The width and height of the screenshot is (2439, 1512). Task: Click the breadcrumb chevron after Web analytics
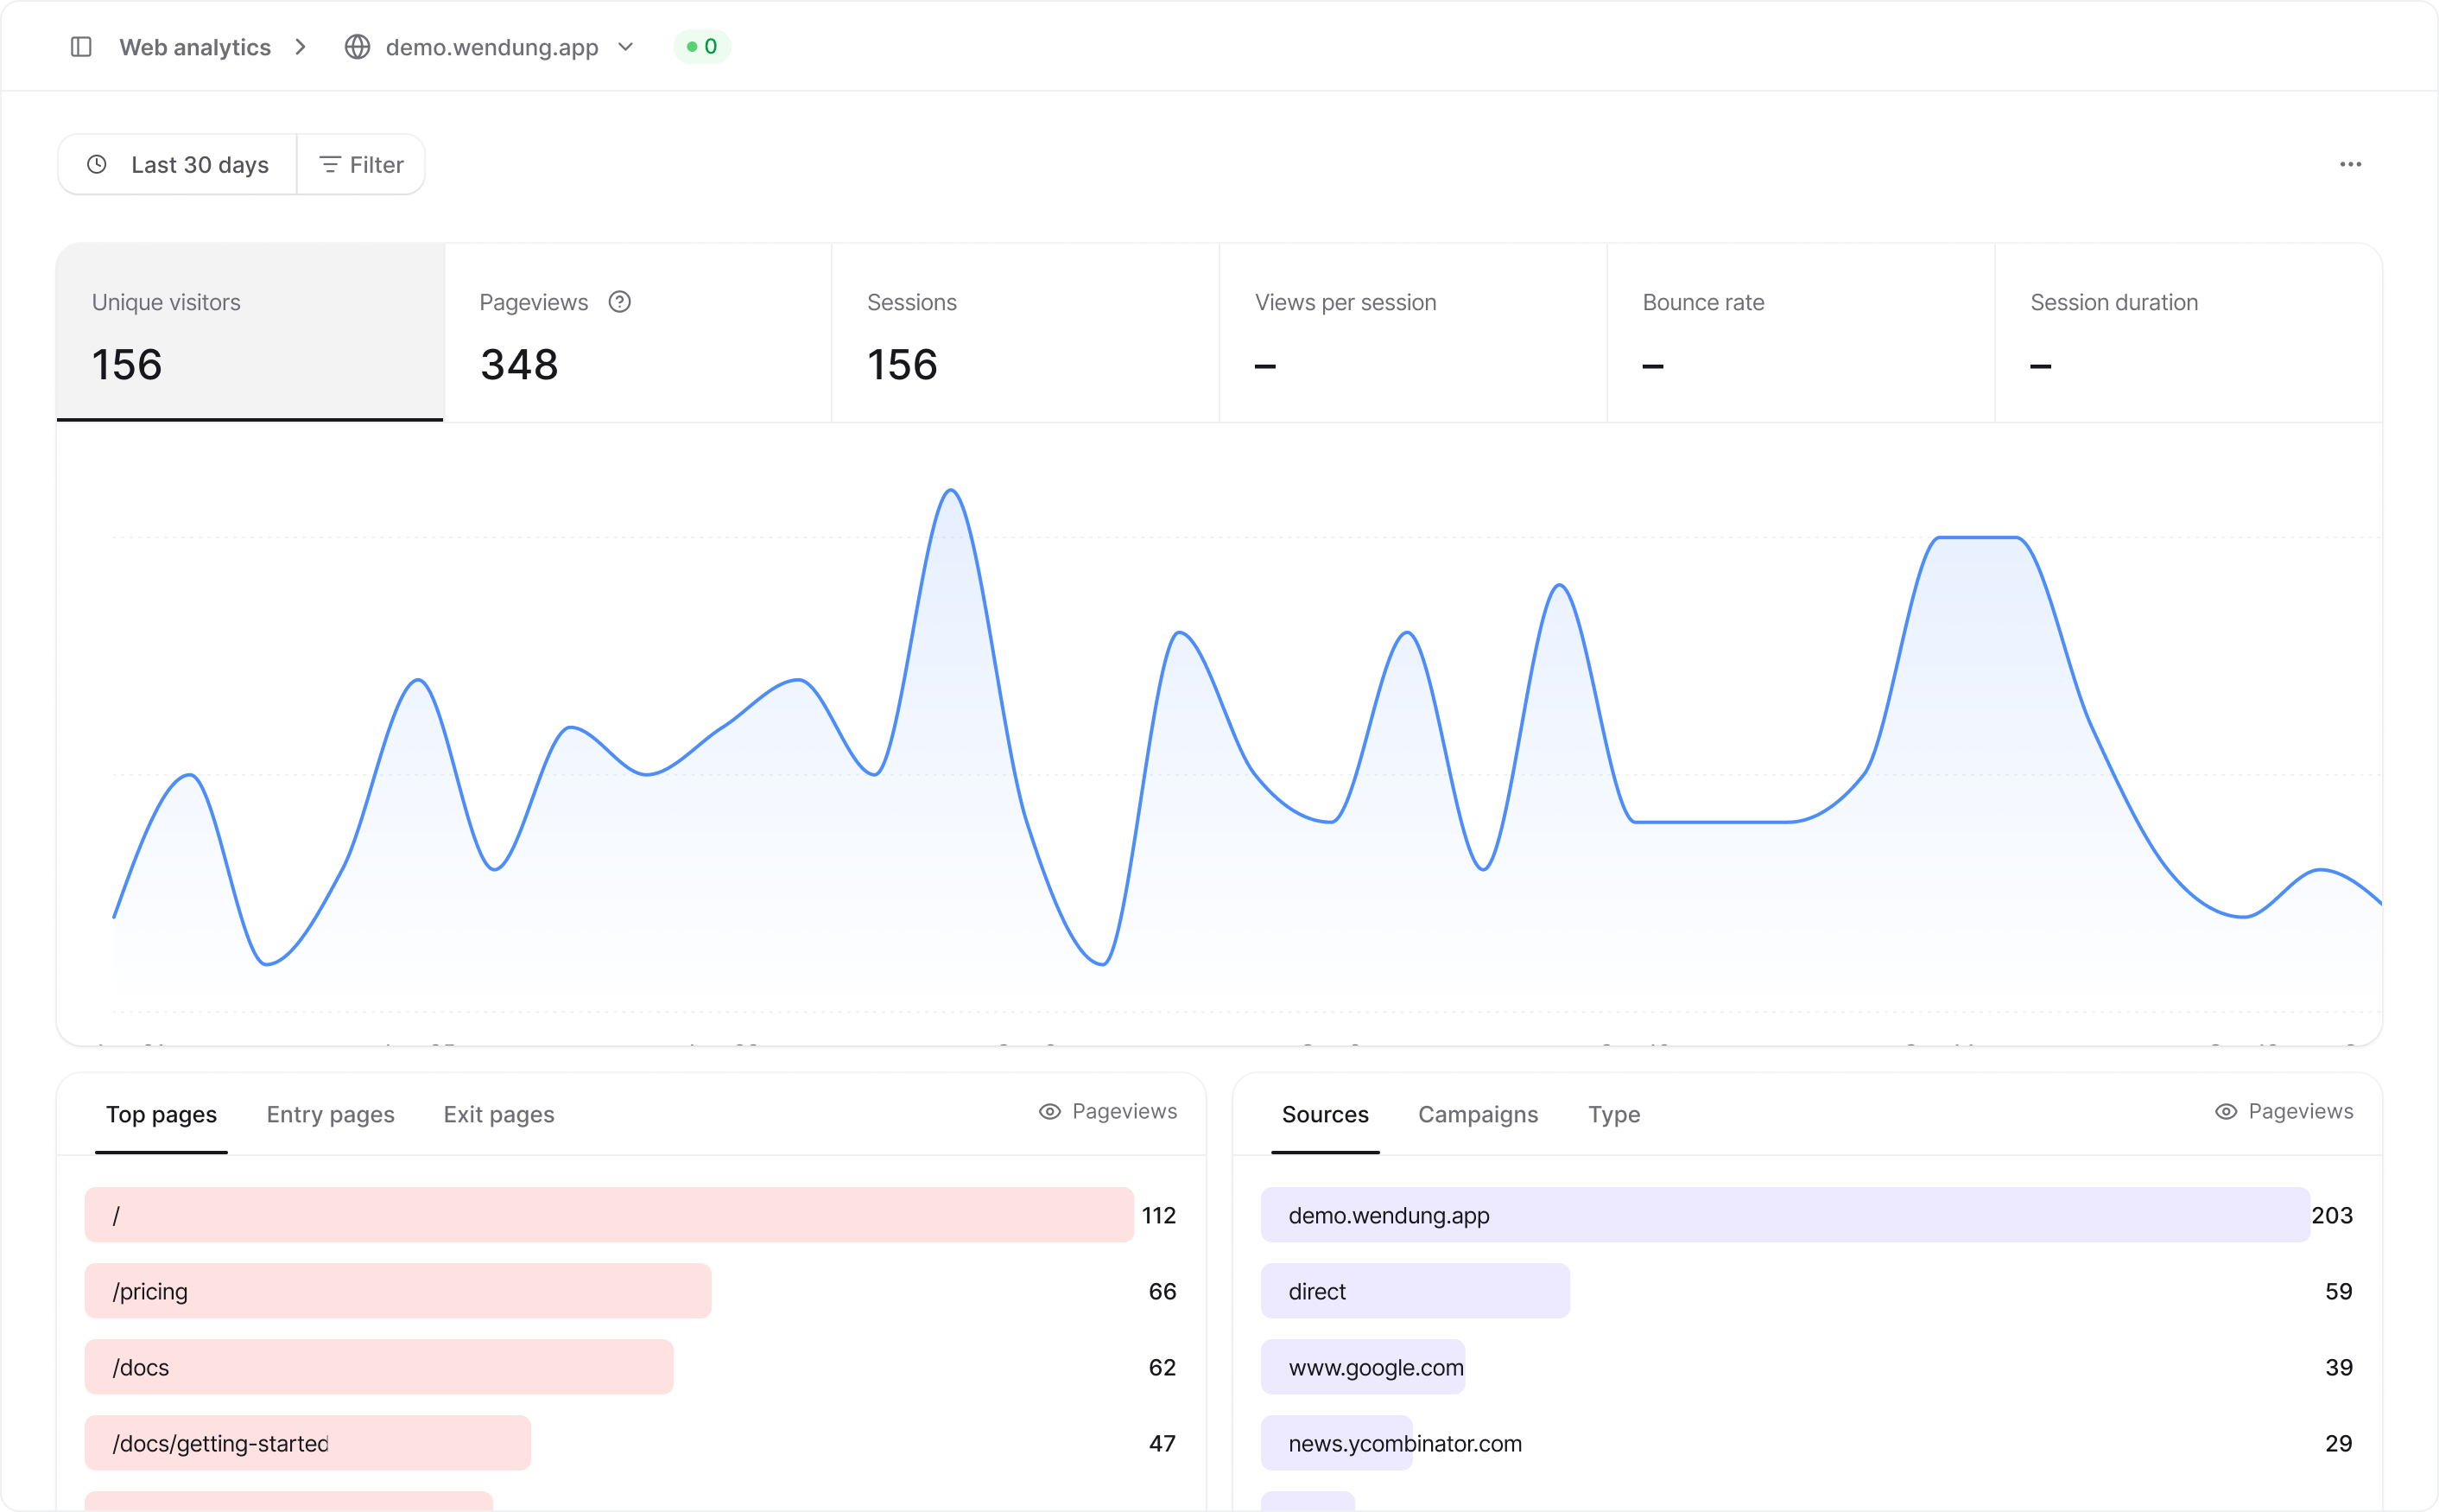[x=301, y=47]
